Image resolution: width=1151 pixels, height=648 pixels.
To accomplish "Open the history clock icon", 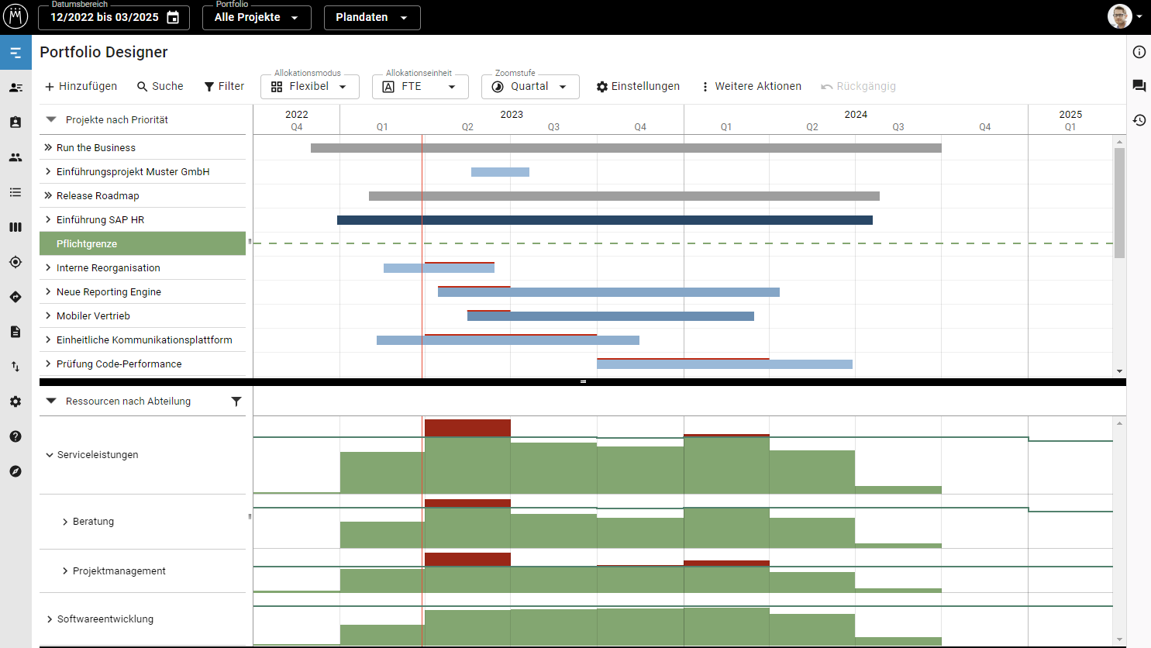I will [x=1139, y=120].
